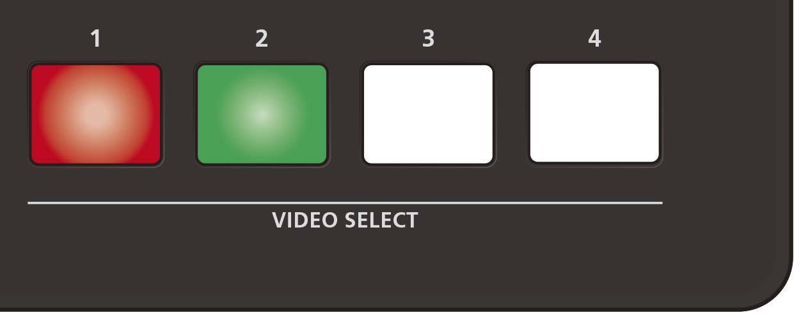Select the green-lit video button 2
The width and height of the screenshot is (801, 317).
(x=262, y=114)
